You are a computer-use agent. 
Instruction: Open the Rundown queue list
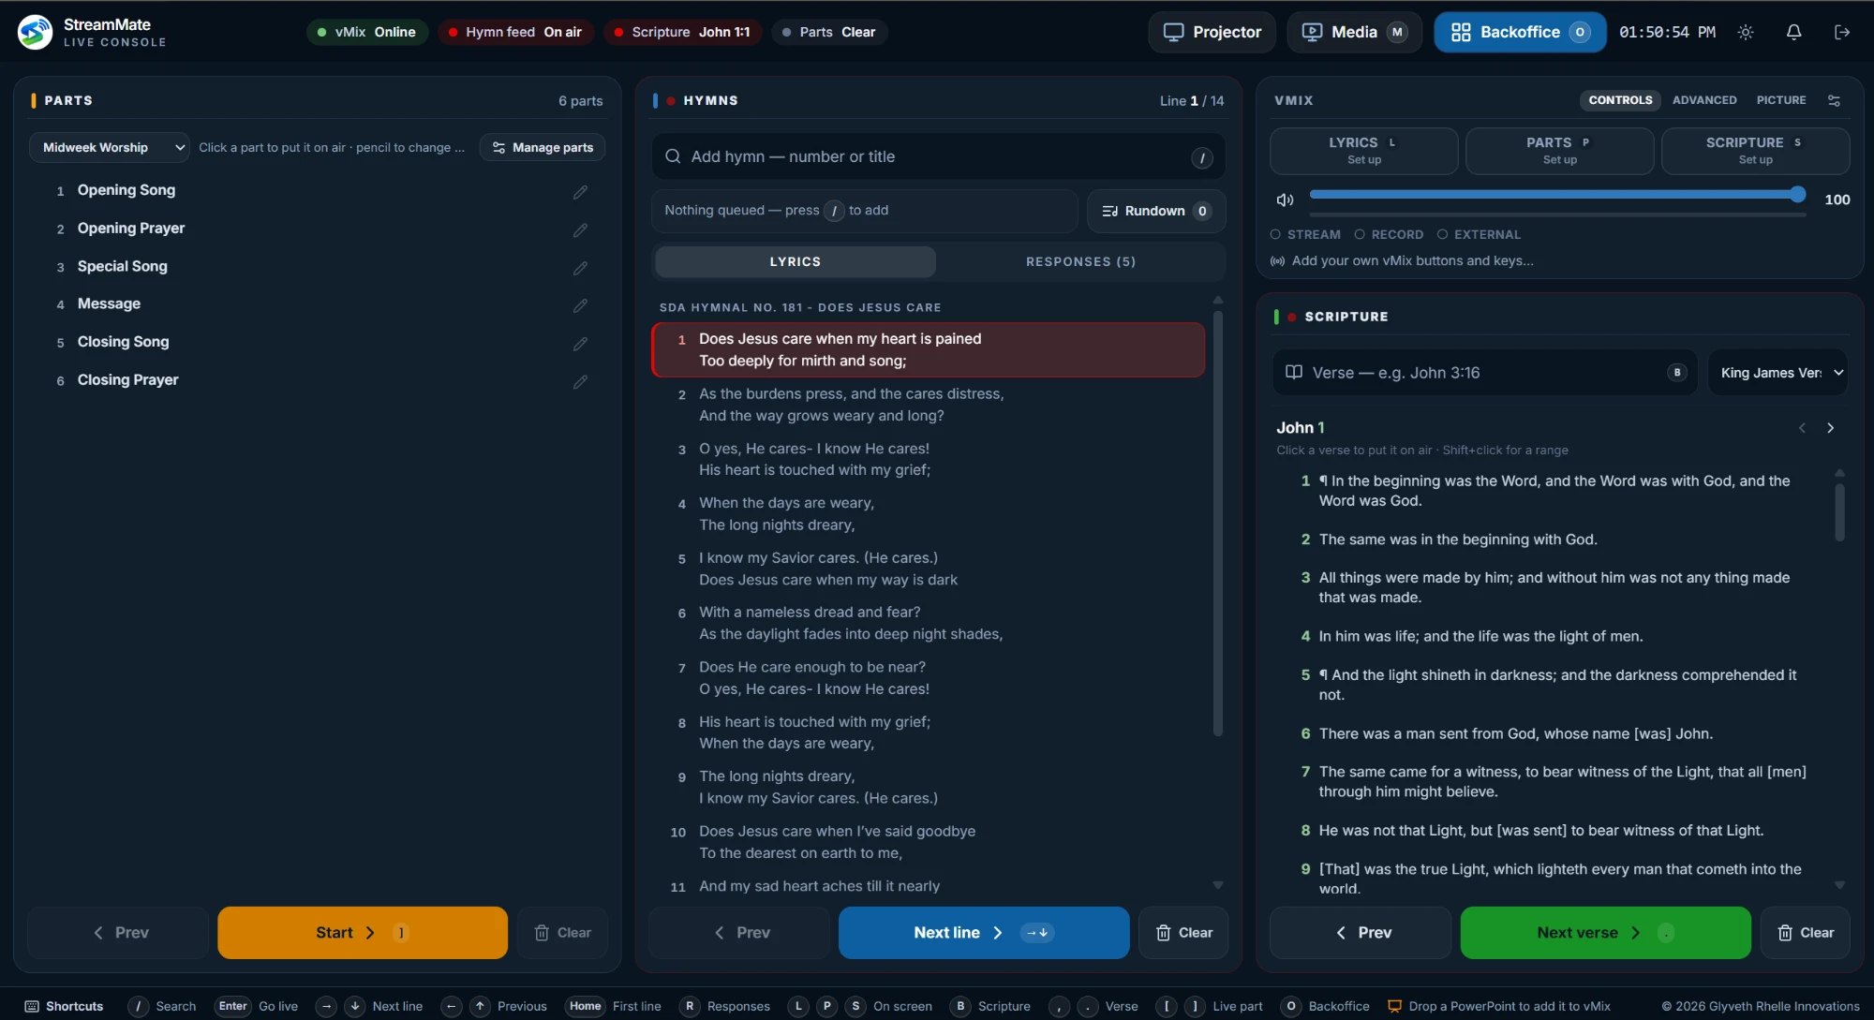(1156, 211)
